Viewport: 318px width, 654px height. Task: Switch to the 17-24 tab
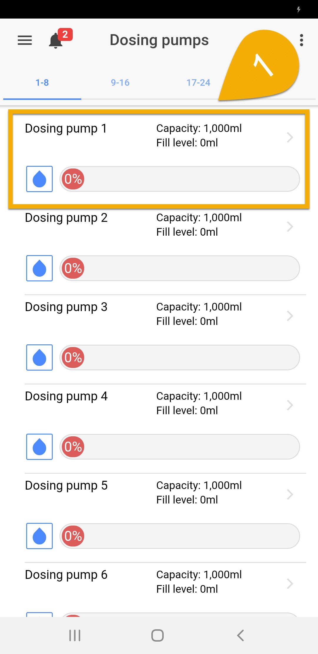tap(198, 82)
